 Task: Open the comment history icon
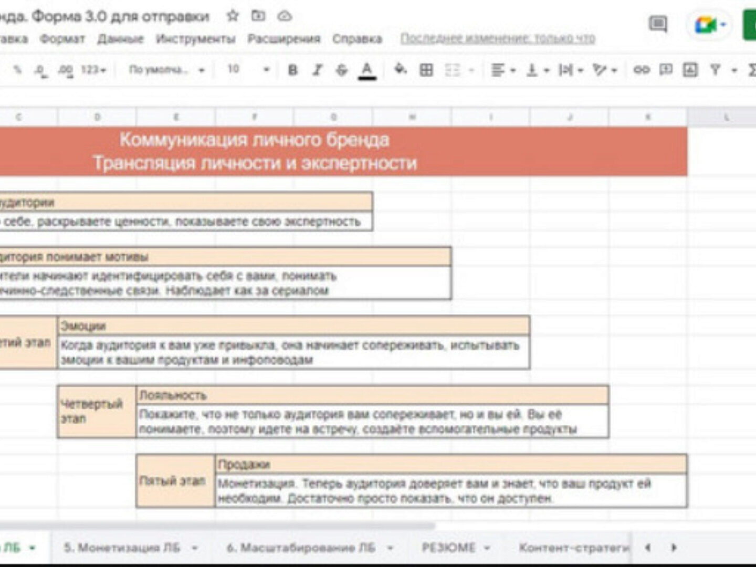(x=657, y=24)
